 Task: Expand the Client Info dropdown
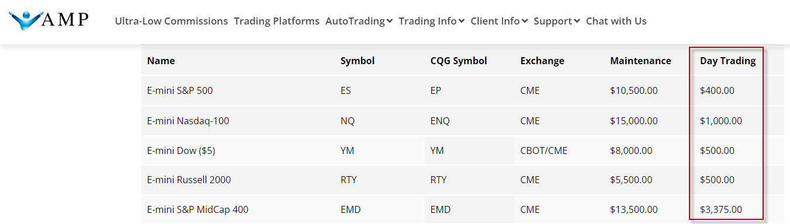coord(499,21)
